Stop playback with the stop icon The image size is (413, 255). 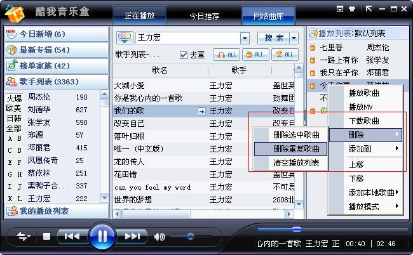46,237
